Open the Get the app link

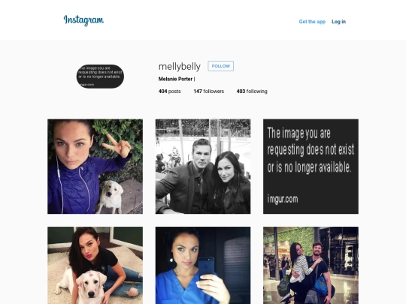pos(312,22)
